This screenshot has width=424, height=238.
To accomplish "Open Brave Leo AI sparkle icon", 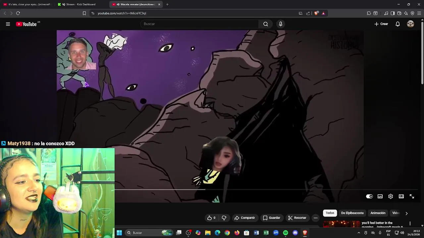I will coord(406,13).
